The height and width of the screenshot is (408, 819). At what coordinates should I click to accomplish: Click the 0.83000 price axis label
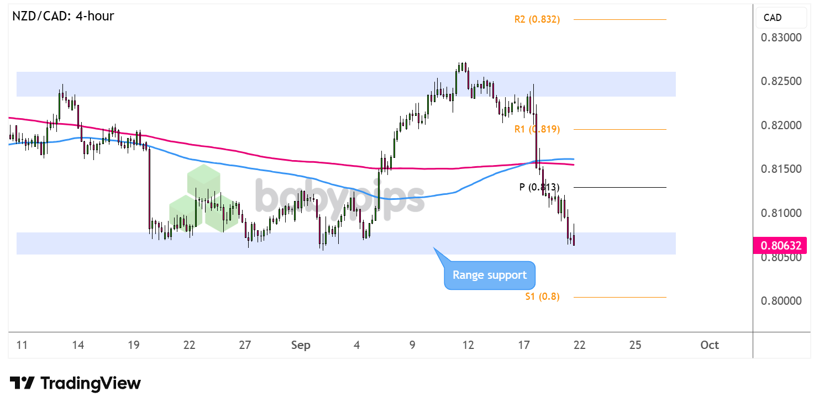(x=781, y=39)
